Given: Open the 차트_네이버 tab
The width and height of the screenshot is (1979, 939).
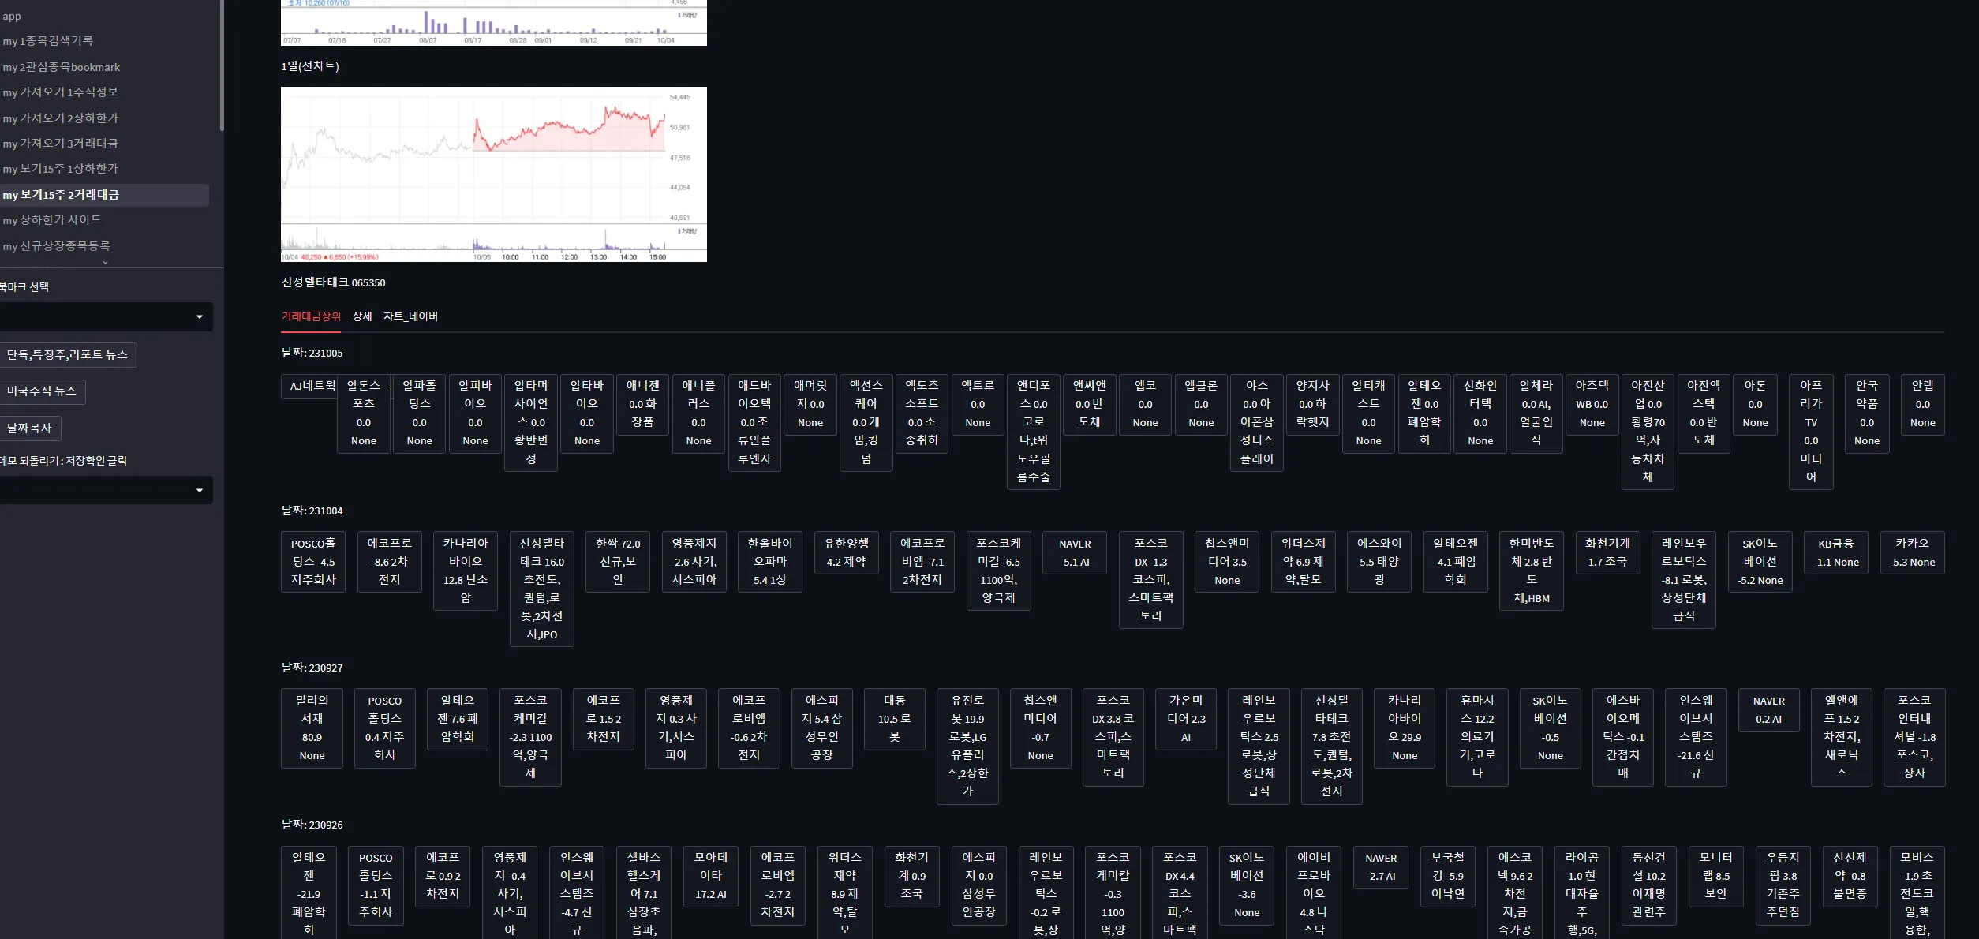Looking at the screenshot, I should [410, 316].
